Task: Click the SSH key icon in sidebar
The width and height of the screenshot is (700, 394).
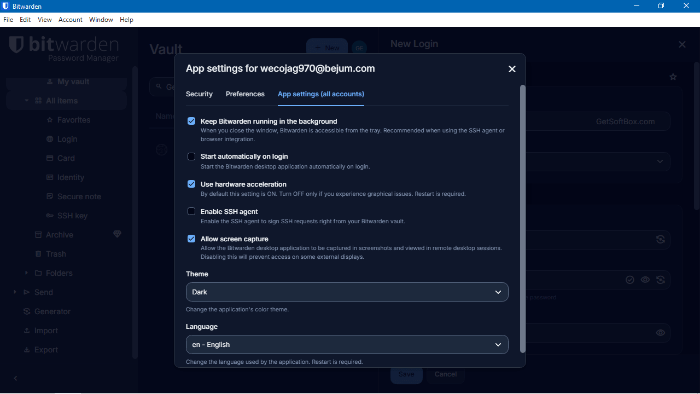Action: pyautogui.click(x=50, y=216)
